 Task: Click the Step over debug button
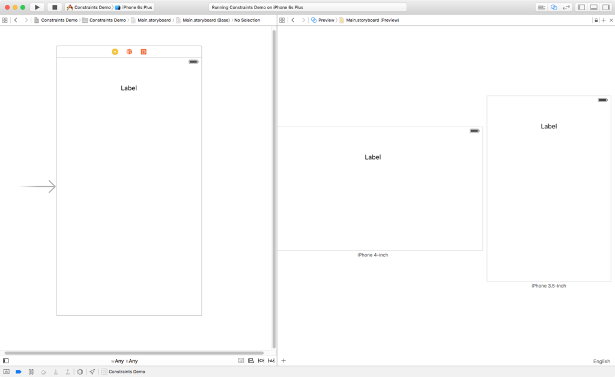point(43,372)
